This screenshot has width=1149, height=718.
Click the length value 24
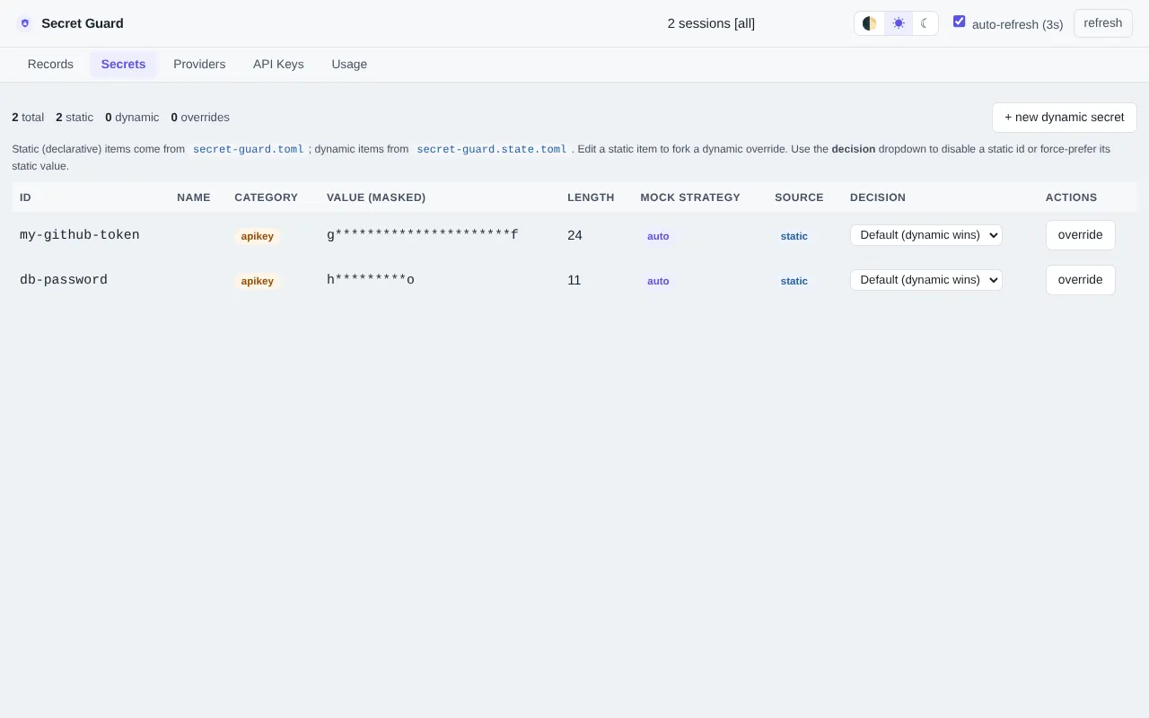click(574, 235)
